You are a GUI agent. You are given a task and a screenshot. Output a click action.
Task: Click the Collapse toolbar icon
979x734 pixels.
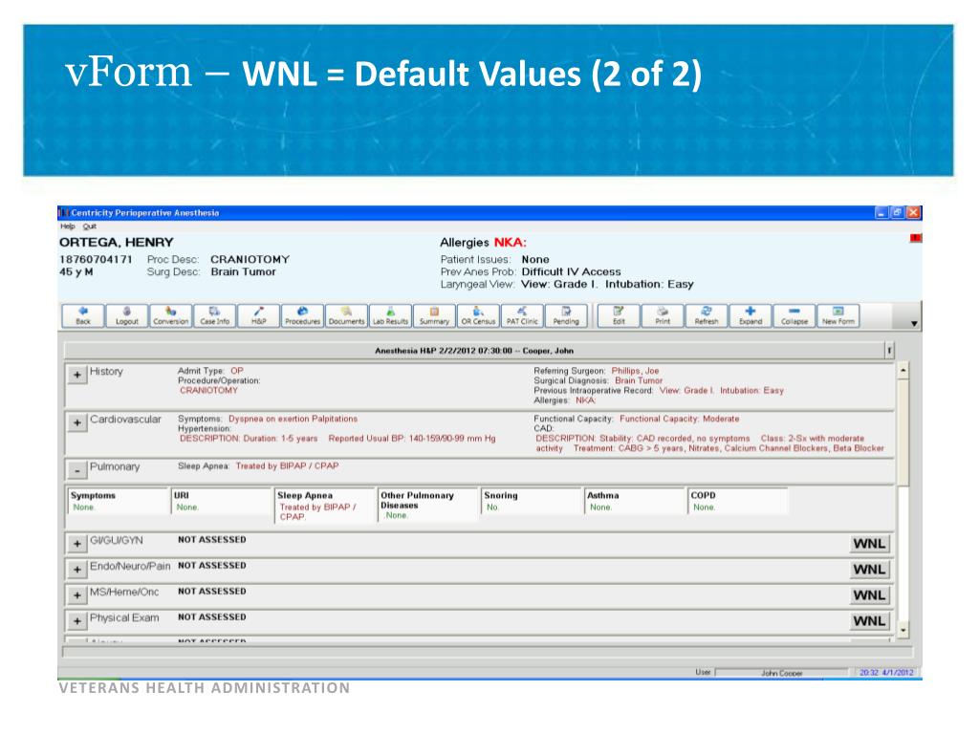794,315
